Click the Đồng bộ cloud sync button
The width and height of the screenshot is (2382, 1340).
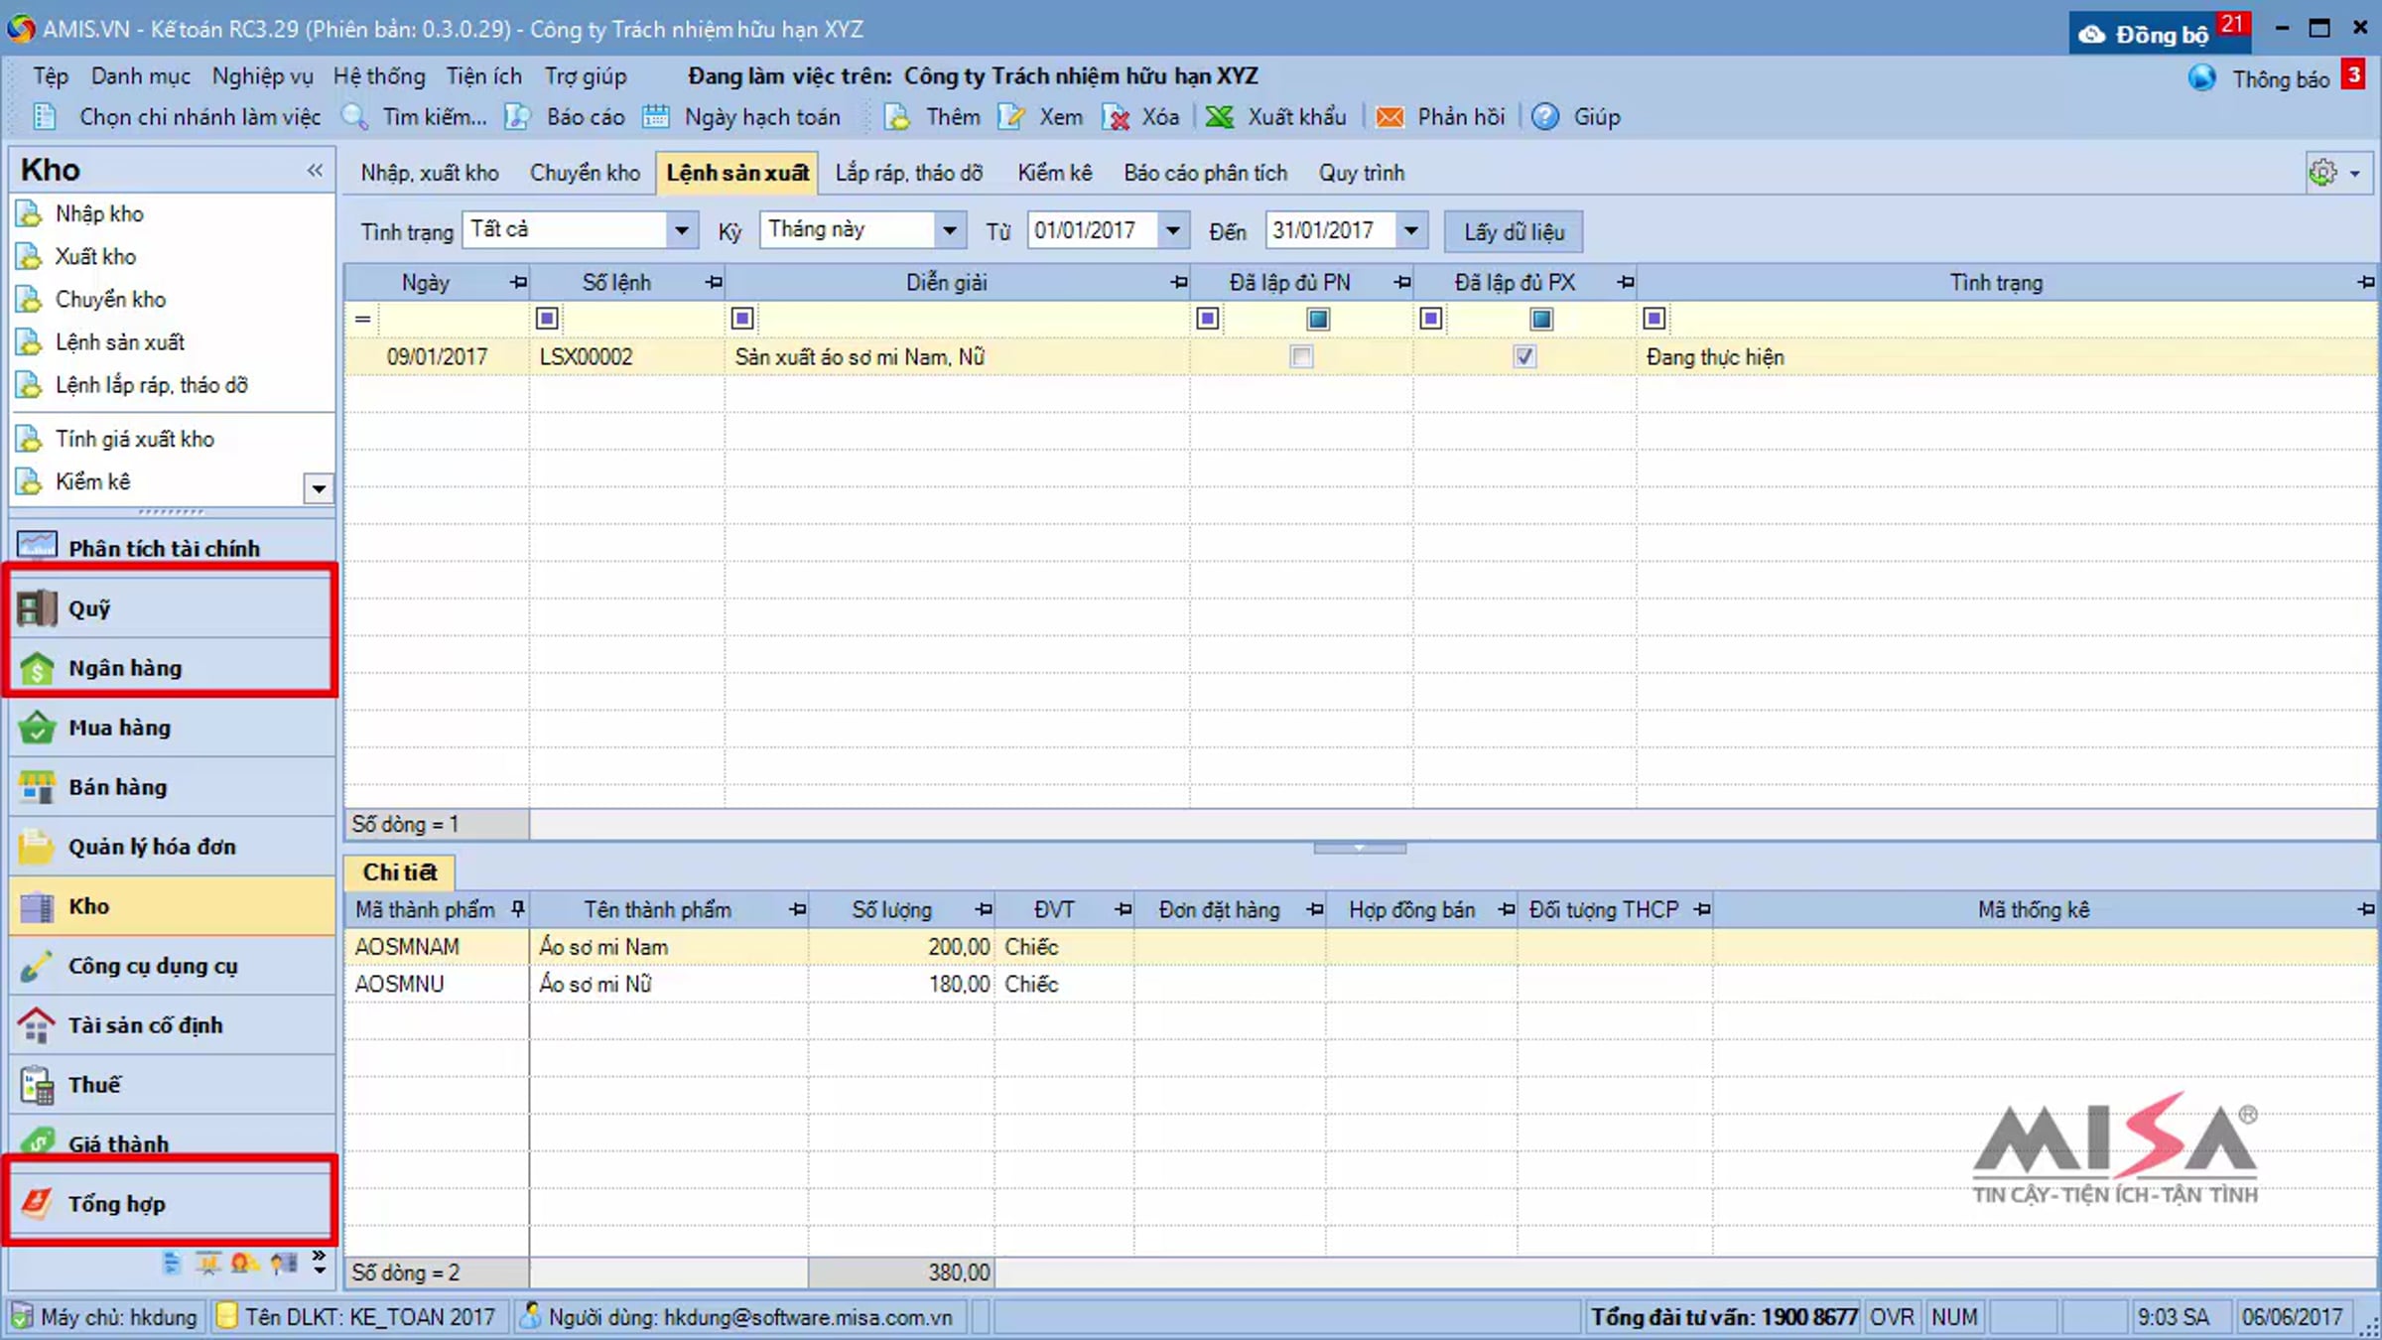point(2160,35)
